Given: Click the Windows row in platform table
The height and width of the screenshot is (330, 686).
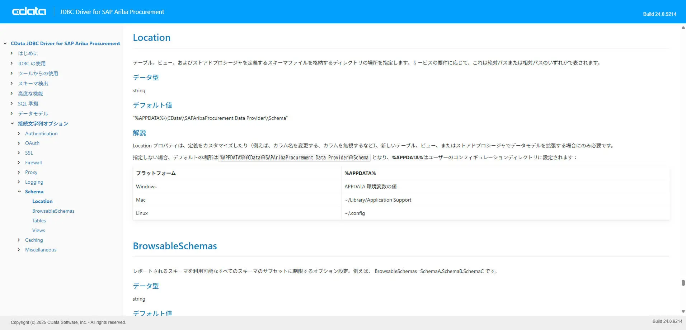Looking at the screenshot, I should 401,187.
